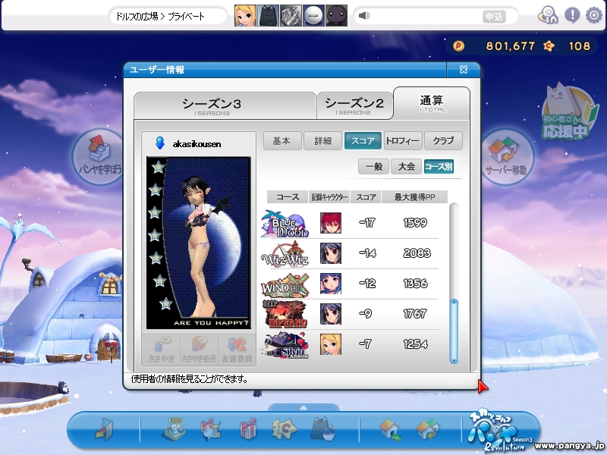Switch to the 通算 total tab
The width and height of the screenshot is (607, 455).
click(x=432, y=103)
